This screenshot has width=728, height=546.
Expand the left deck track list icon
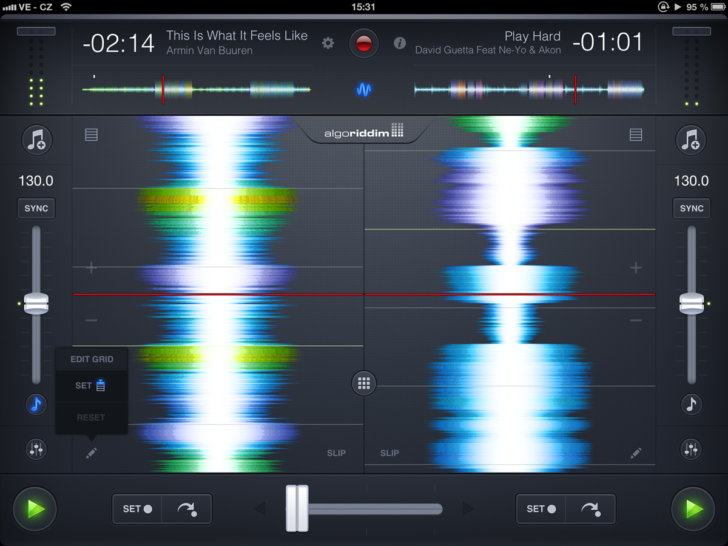[91, 135]
